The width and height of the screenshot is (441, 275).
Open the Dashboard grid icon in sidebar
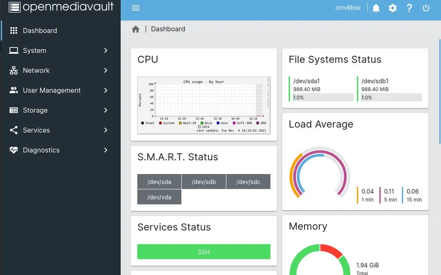(13, 30)
